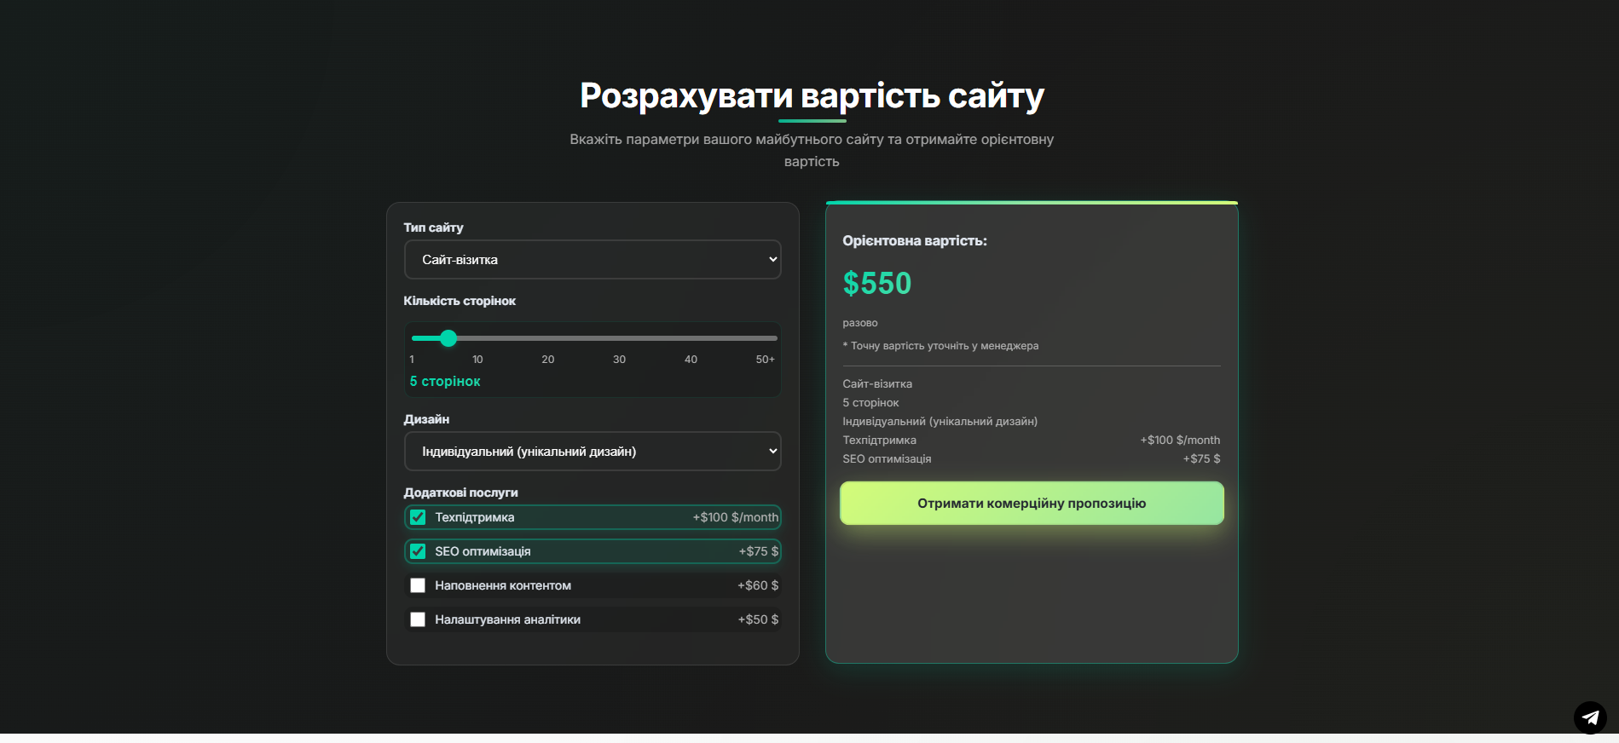The height and width of the screenshot is (743, 1619).
Task: Click slider track near the 30 mark
Action: 620,338
